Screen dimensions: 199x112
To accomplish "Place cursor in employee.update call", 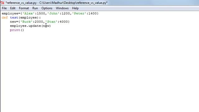I will point(30,26).
